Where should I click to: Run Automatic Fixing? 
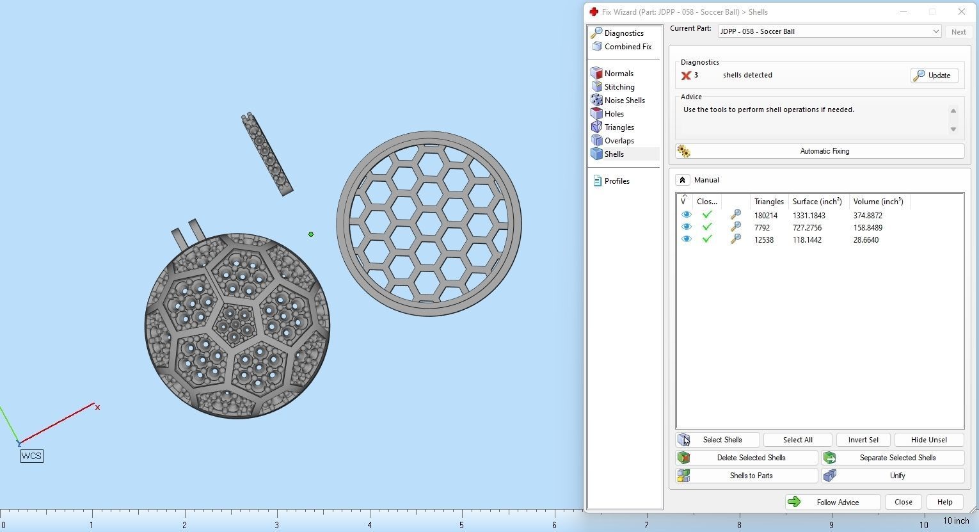point(820,151)
